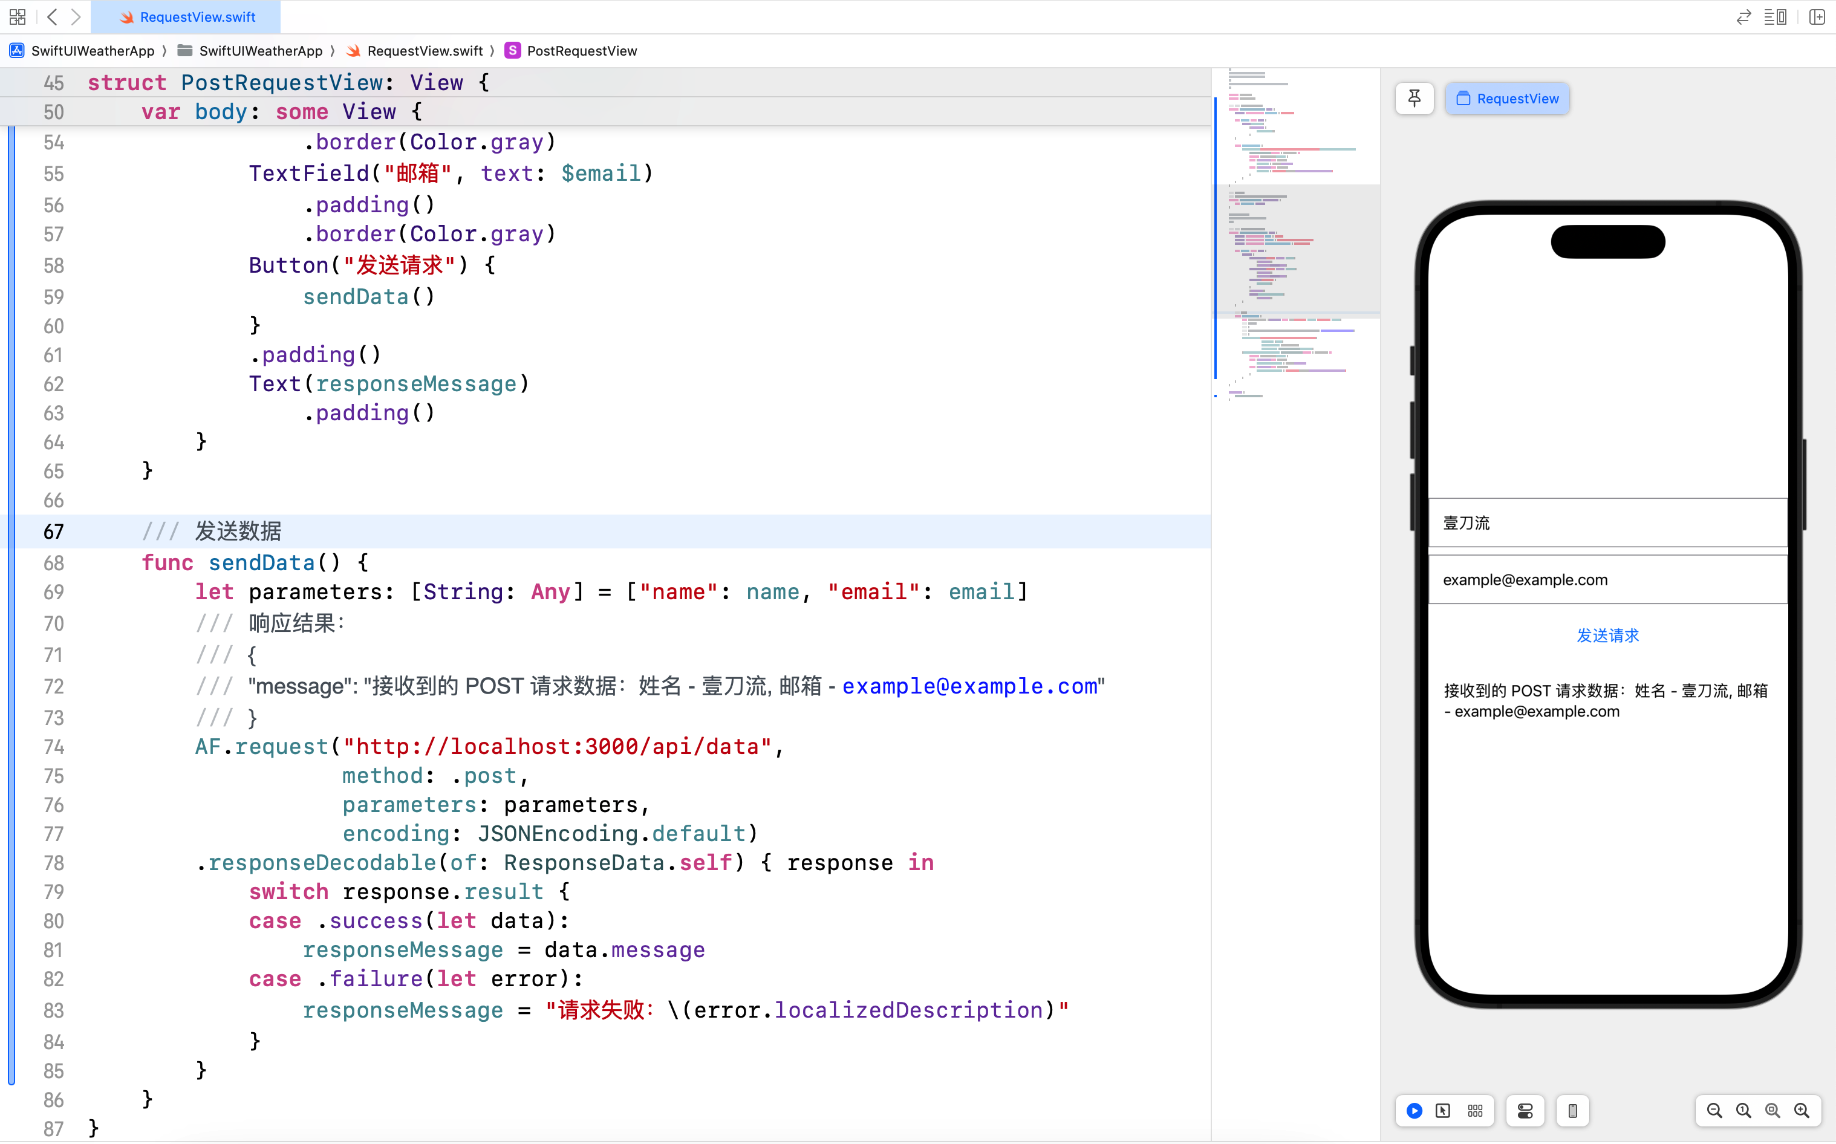This screenshot has width=1836, height=1144.
Task: Click sticky header struct PostRequestView
Action: [288, 82]
